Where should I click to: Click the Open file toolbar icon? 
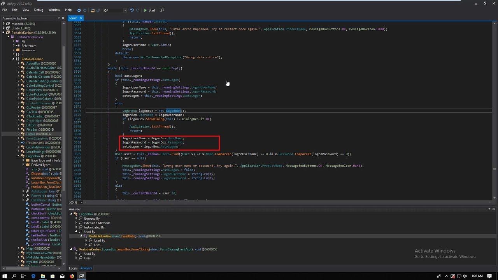pos(93,10)
